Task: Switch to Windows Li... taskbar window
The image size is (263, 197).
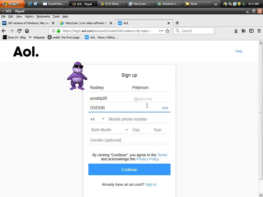Action: pyautogui.click(x=168, y=4)
